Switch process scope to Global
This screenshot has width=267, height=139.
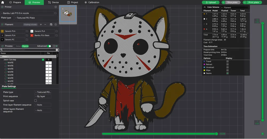18,46
